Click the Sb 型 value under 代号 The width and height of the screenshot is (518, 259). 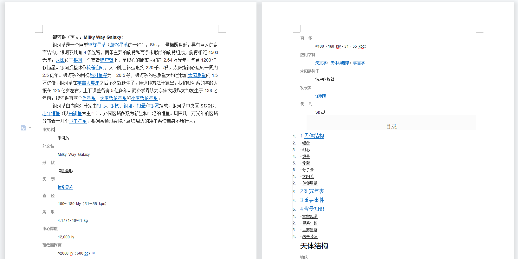click(x=320, y=112)
